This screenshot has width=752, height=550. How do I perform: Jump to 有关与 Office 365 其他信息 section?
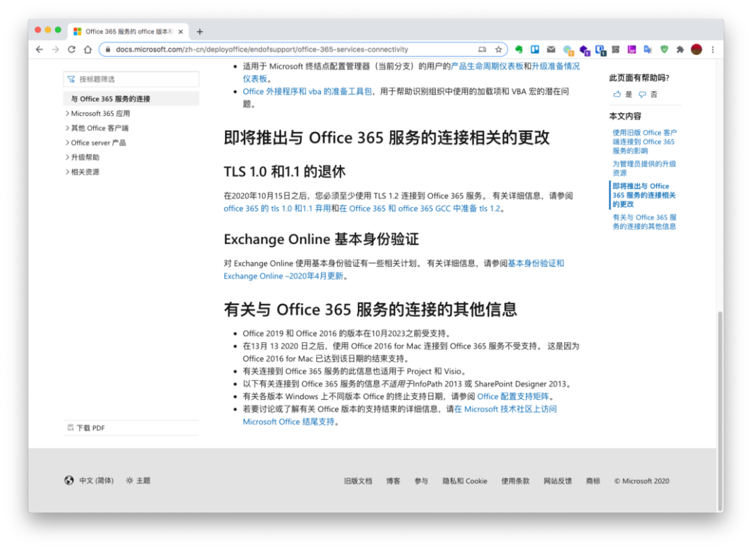pyautogui.click(x=645, y=222)
